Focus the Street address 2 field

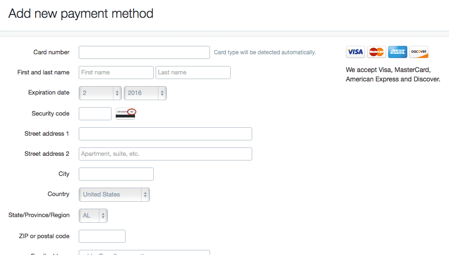[x=165, y=154]
